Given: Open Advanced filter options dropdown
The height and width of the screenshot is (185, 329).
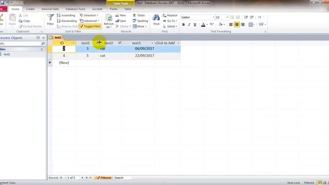Looking at the screenshot, I should (x=89, y=21).
